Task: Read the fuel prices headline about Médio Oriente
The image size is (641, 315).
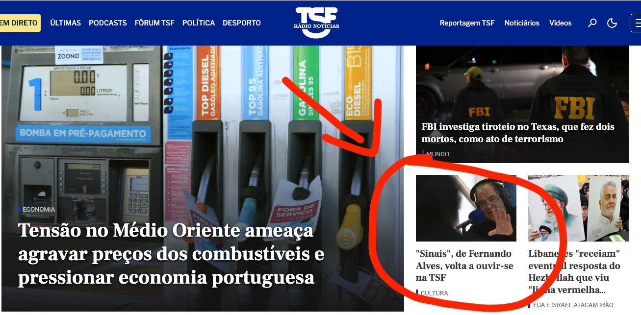Action: click(x=171, y=254)
